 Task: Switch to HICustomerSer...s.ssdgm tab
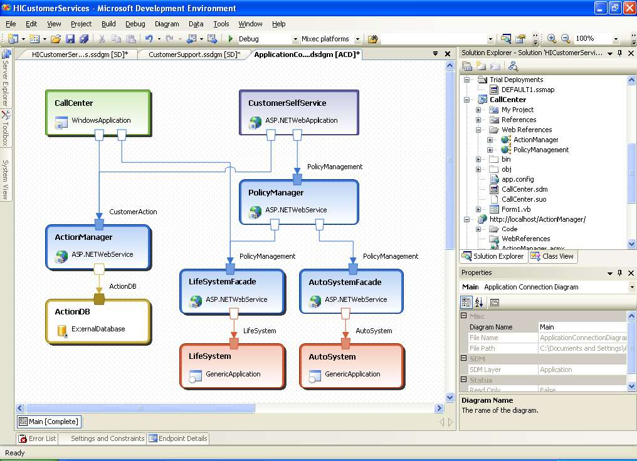pyautogui.click(x=80, y=54)
